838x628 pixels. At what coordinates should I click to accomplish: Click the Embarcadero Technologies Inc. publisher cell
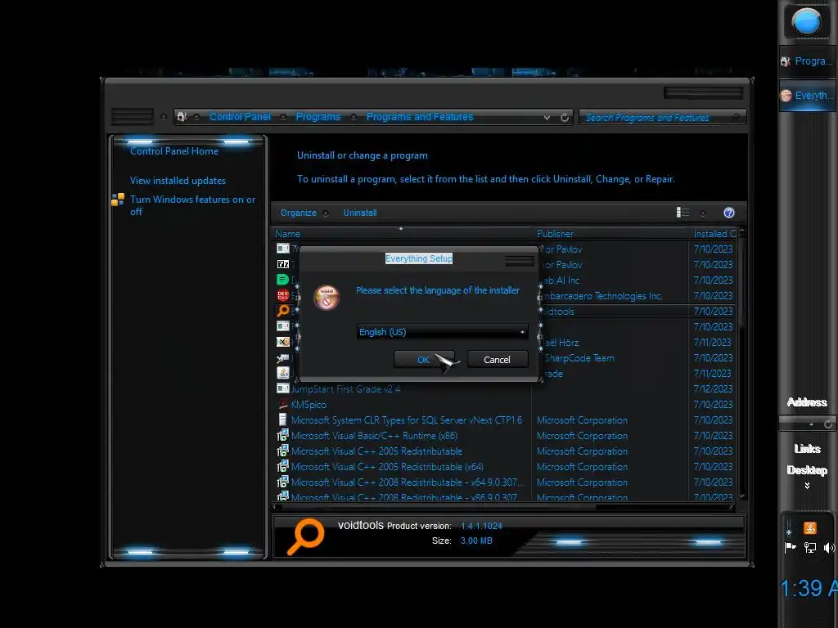603,295
